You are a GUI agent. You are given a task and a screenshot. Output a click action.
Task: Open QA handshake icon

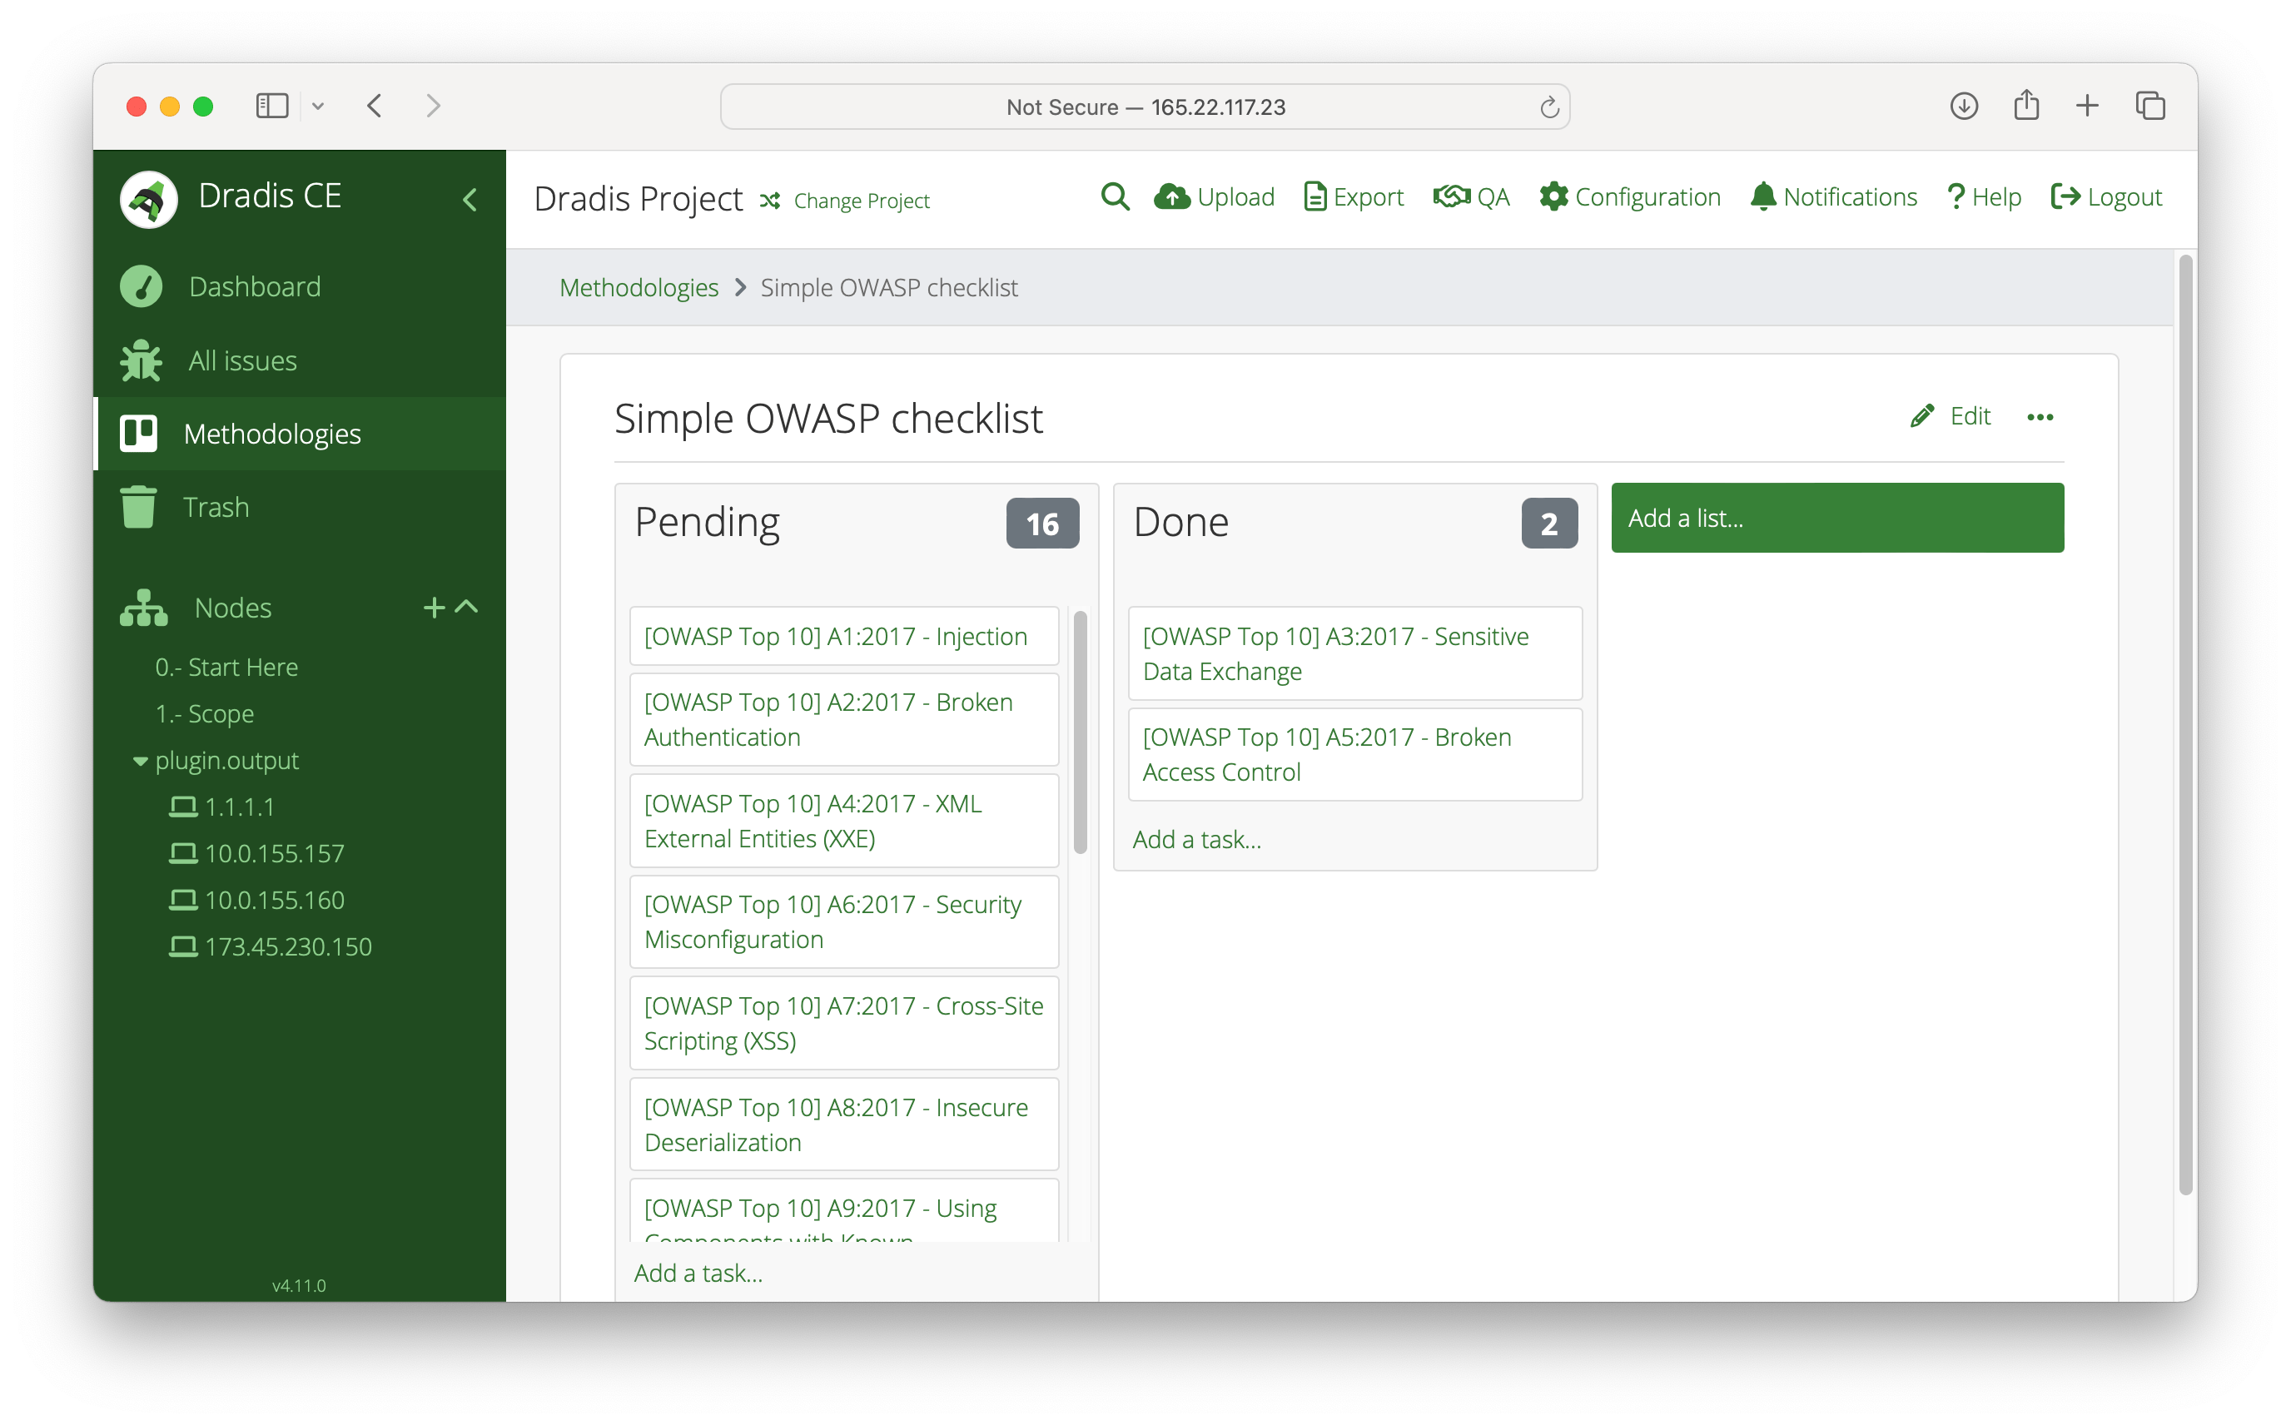pyautogui.click(x=1451, y=197)
